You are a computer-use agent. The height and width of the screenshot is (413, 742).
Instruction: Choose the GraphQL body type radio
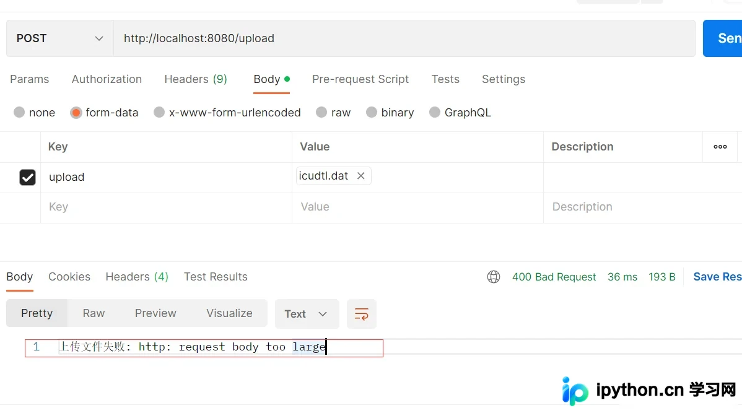point(434,112)
